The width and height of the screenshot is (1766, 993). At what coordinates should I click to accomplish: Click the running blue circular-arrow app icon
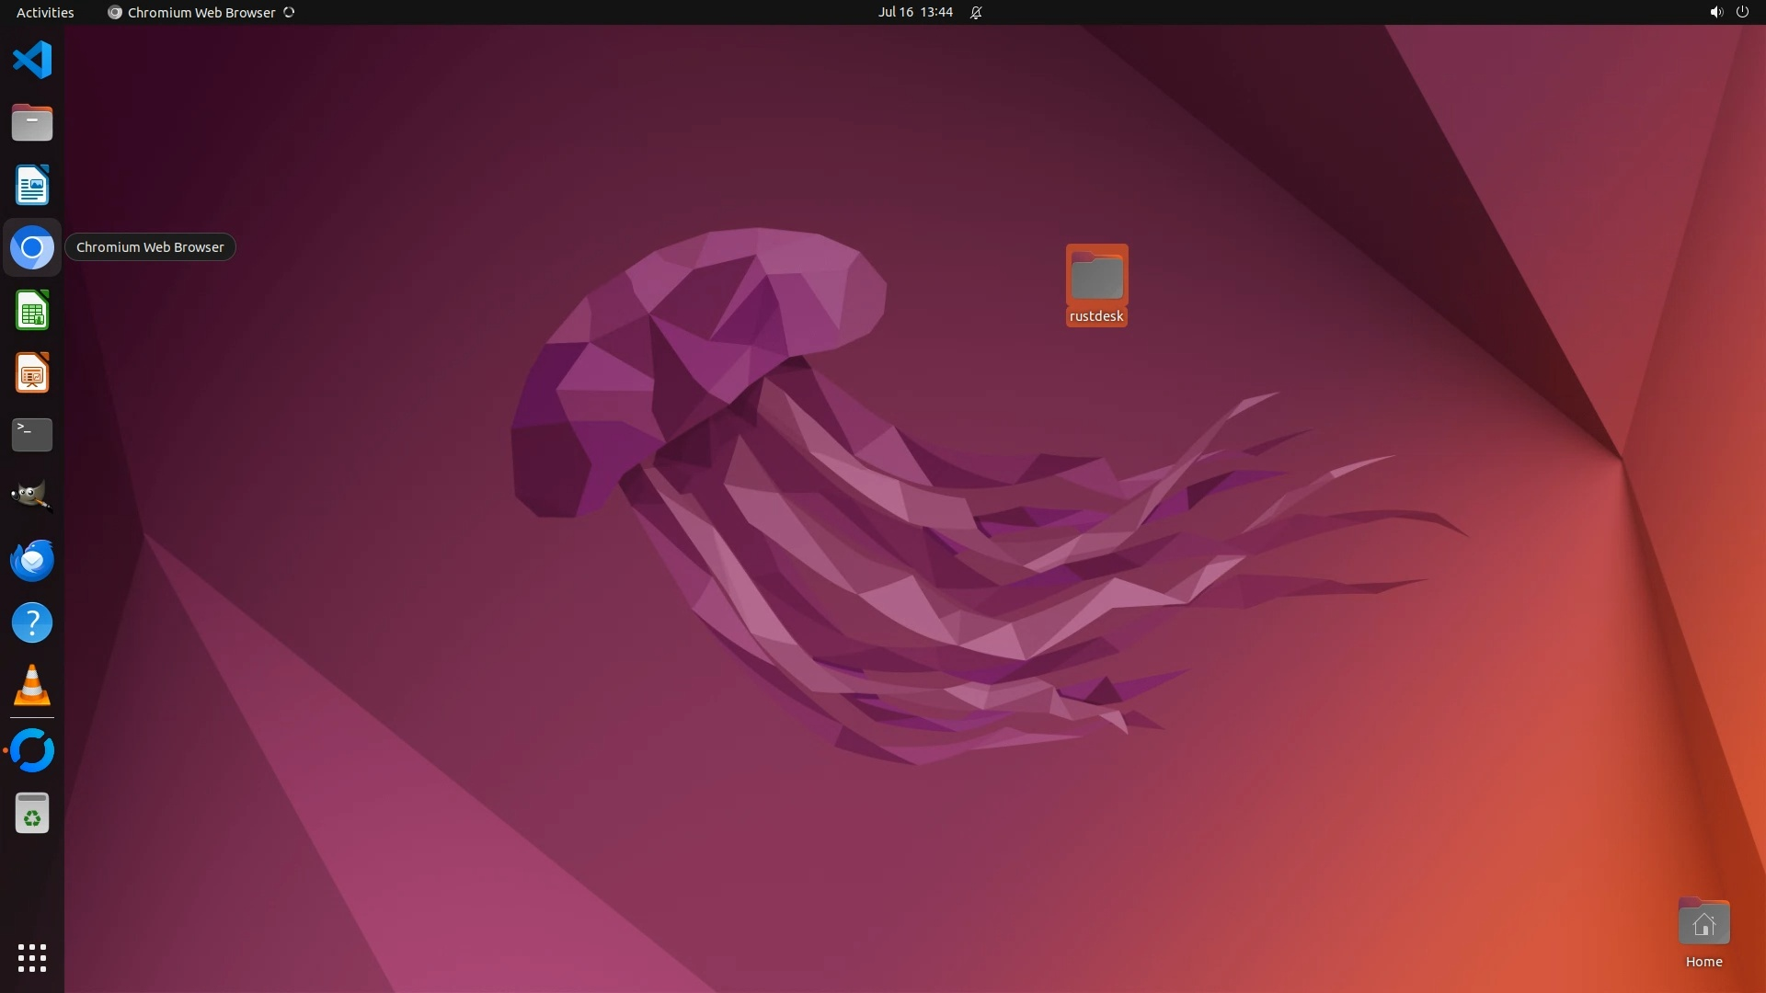(x=32, y=750)
